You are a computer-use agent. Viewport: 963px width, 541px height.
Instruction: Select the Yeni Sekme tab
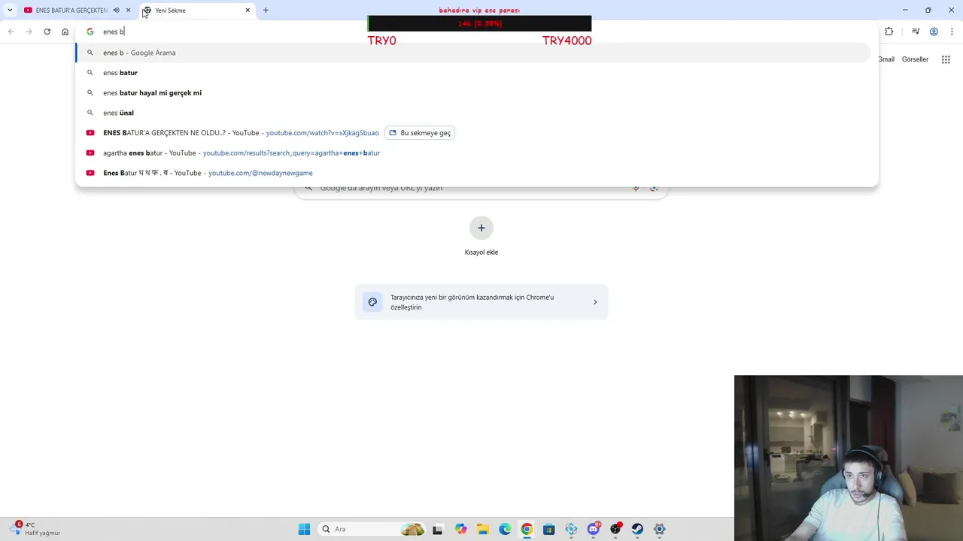pyautogui.click(x=197, y=11)
